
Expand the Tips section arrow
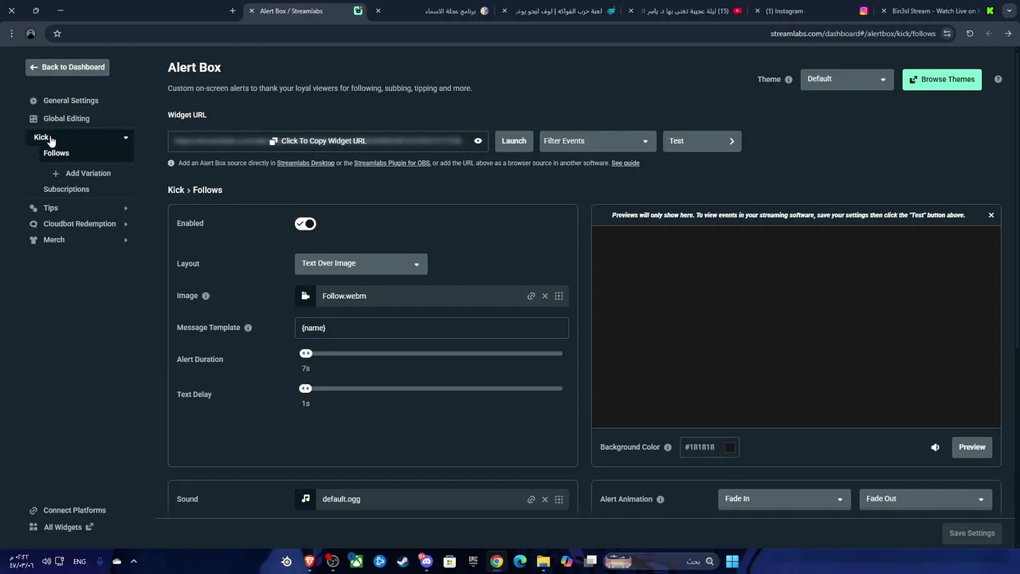point(125,208)
